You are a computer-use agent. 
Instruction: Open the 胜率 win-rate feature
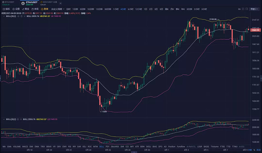[x=45, y=9]
